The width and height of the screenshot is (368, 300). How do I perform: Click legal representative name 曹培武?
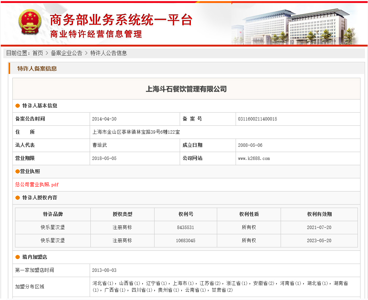tap(100, 145)
